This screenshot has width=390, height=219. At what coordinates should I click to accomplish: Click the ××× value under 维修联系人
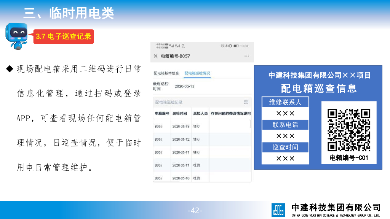[285, 113]
